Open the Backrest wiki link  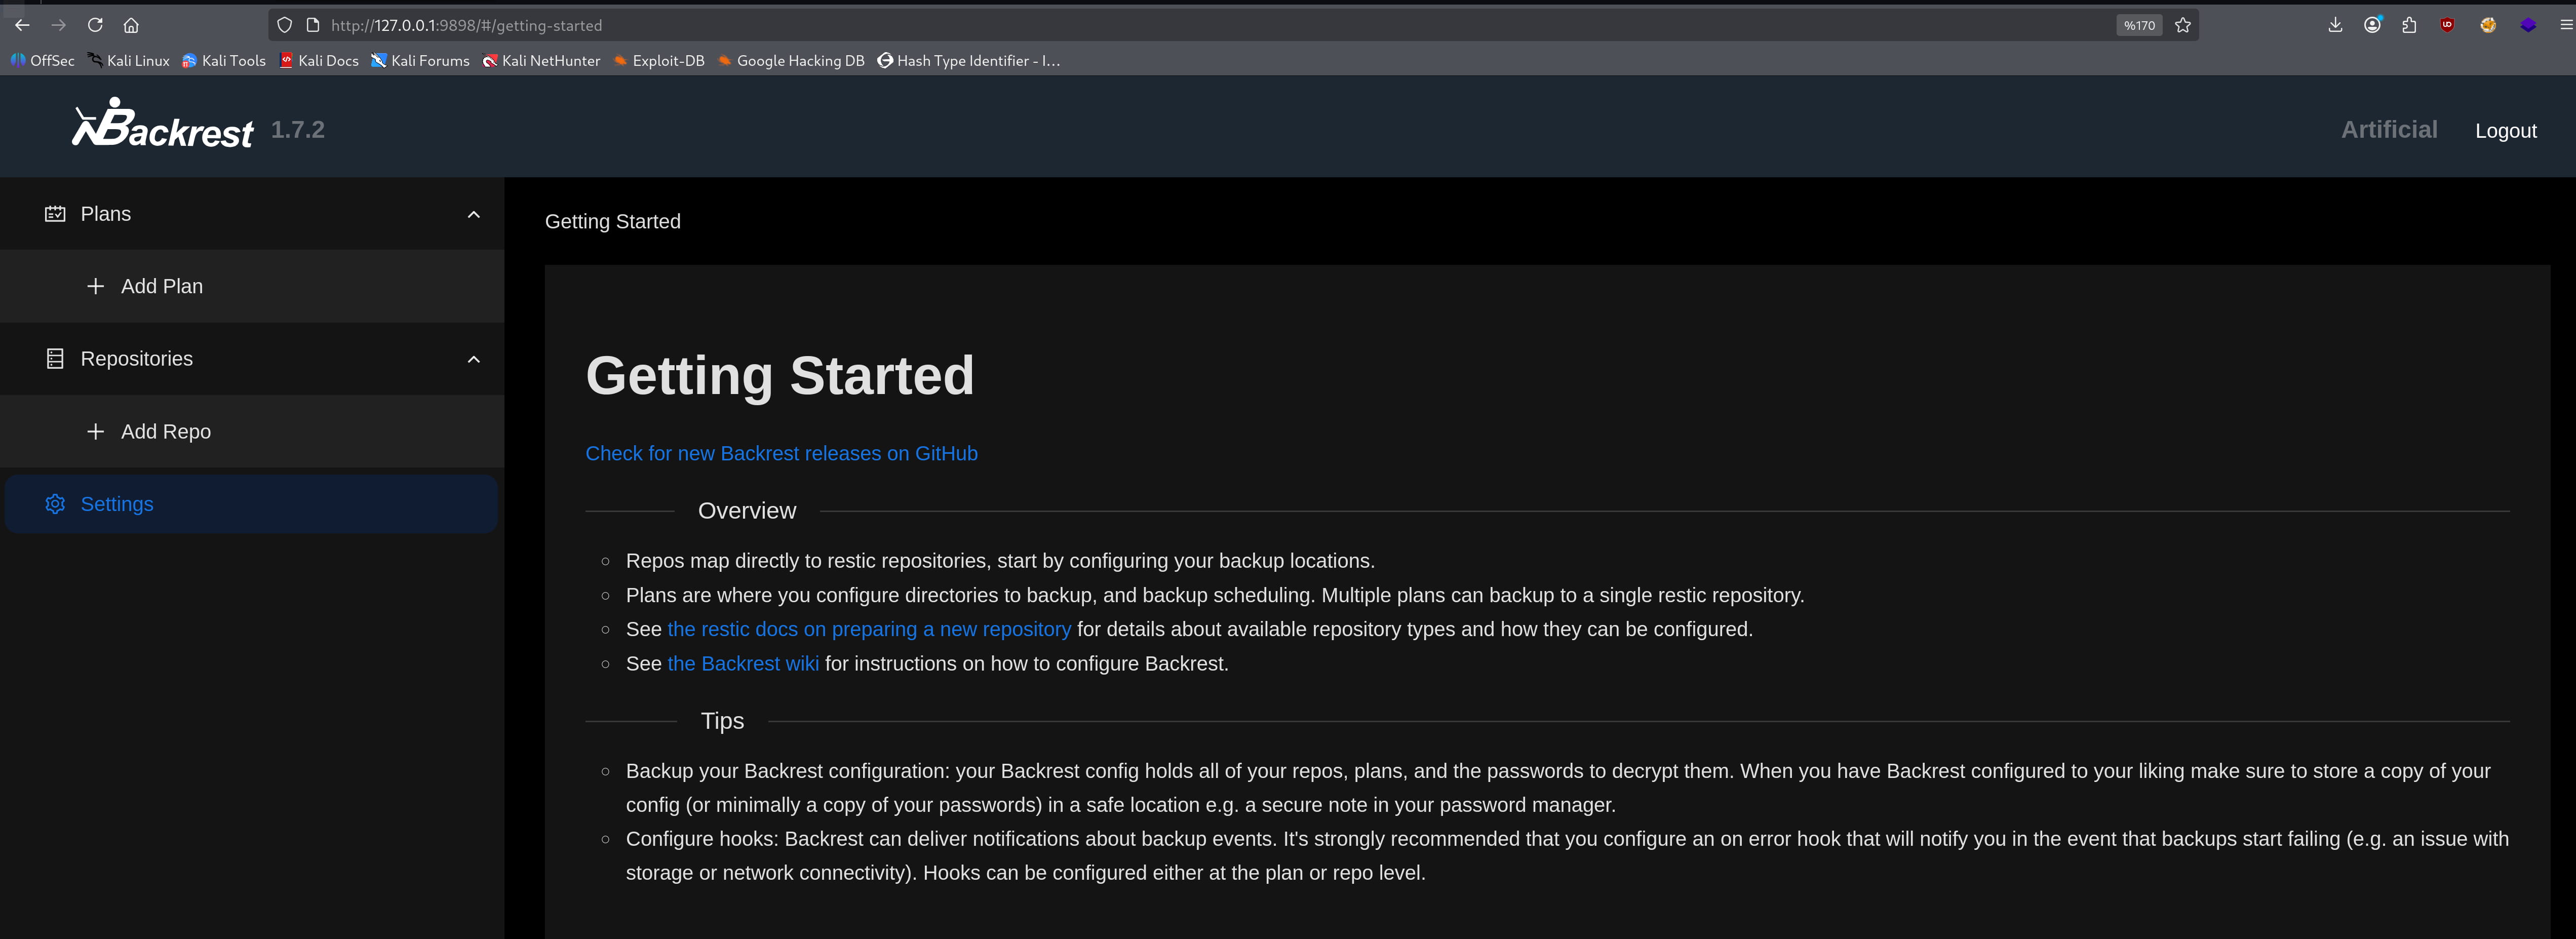(x=743, y=664)
